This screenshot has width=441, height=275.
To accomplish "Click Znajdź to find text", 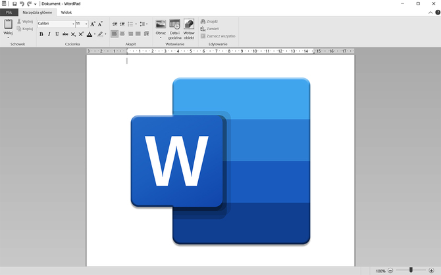I will click(209, 21).
